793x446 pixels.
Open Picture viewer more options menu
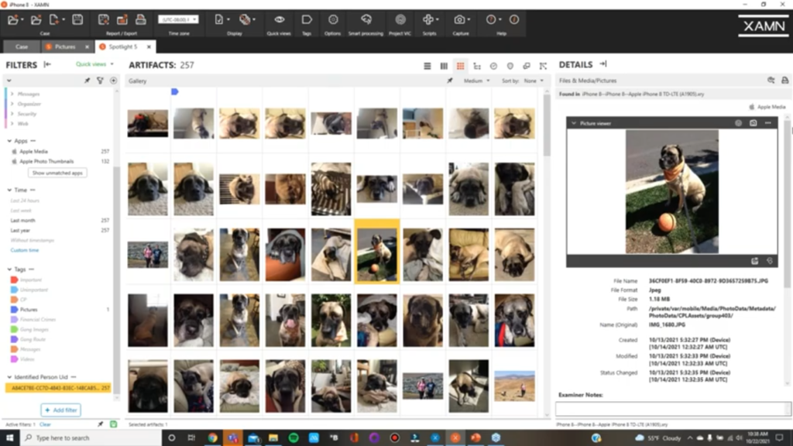[767, 123]
